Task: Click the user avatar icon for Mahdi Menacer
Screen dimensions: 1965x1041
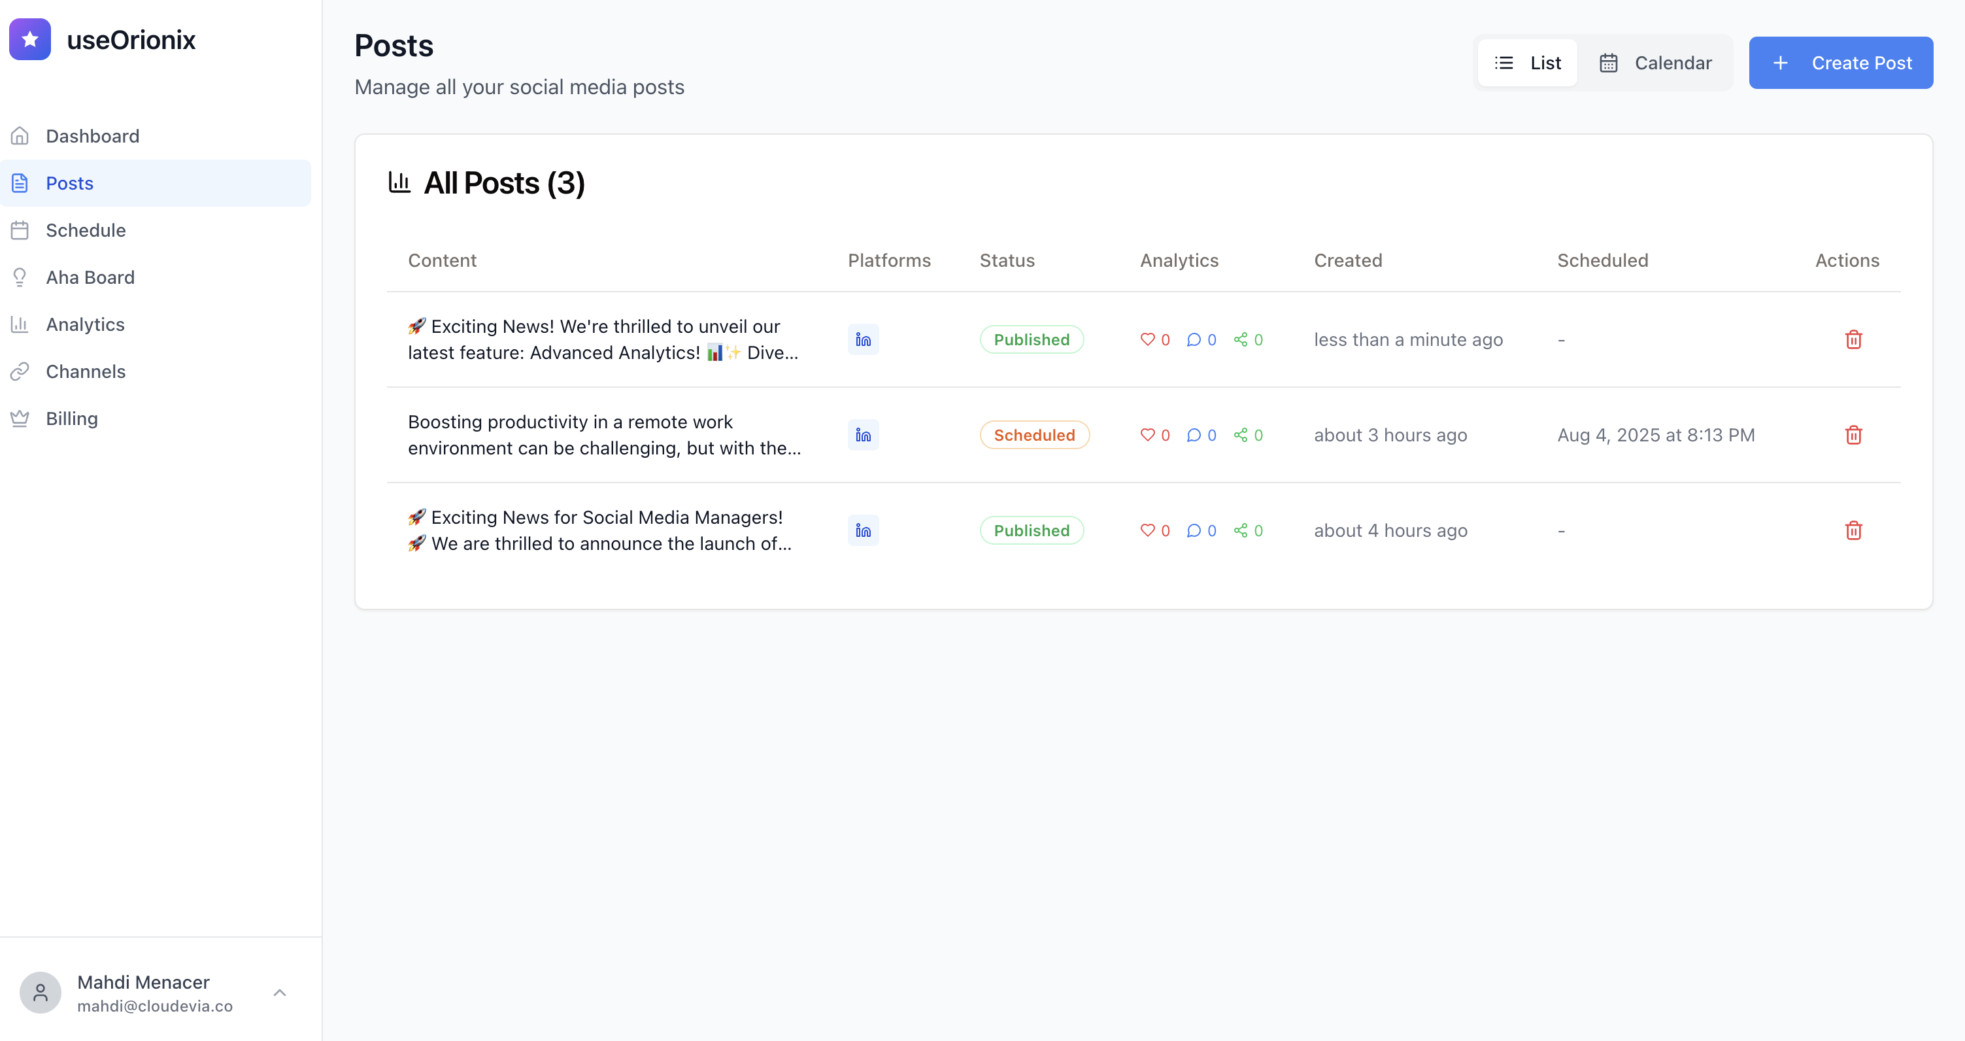Action: 41,992
